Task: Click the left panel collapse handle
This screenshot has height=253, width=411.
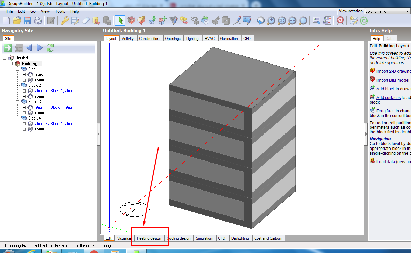Action: click(x=99, y=134)
